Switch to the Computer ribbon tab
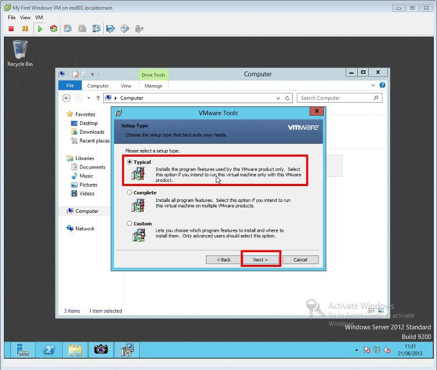Image resolution: width=437 pixels, height=370 pixels. pos(98,86)
